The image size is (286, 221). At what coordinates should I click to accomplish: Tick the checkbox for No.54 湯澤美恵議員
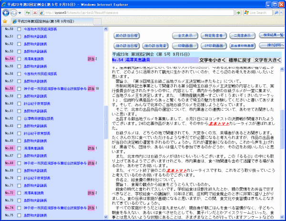[19, 59]
